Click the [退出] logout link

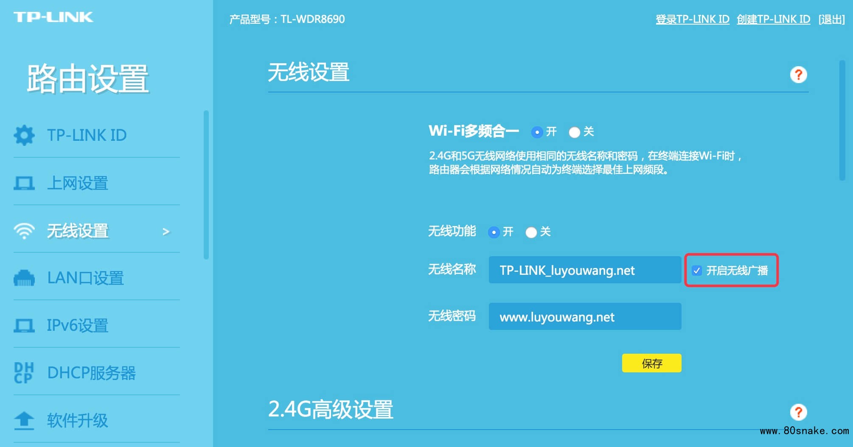tap(831, 19)
